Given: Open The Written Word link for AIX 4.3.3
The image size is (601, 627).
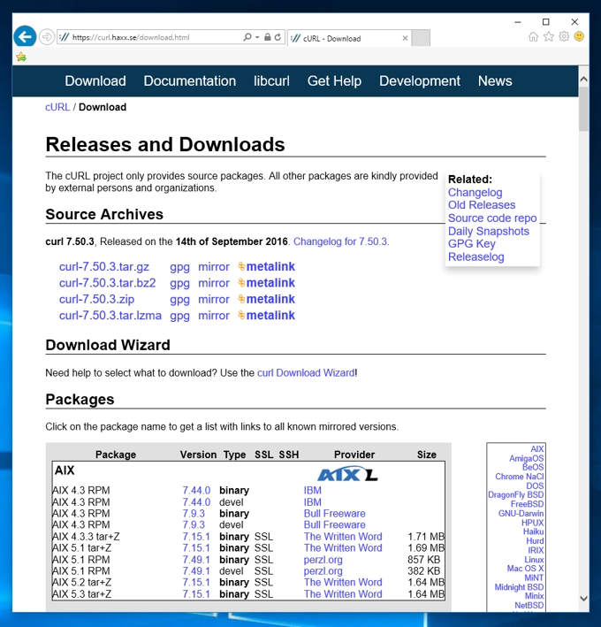Looking at the screenshot, I should 343,537.
